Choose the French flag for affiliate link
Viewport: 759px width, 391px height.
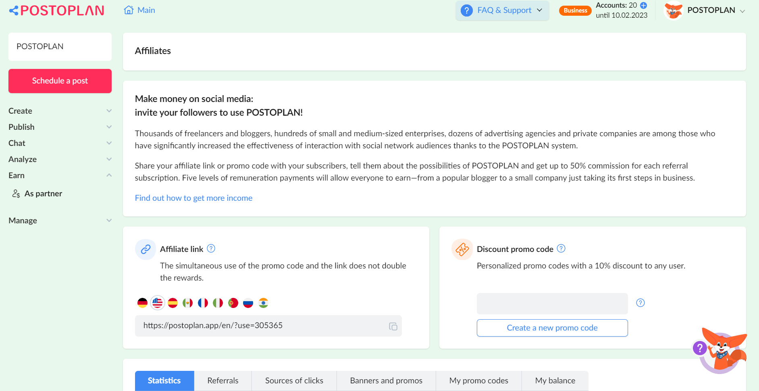tap(203, 303)
